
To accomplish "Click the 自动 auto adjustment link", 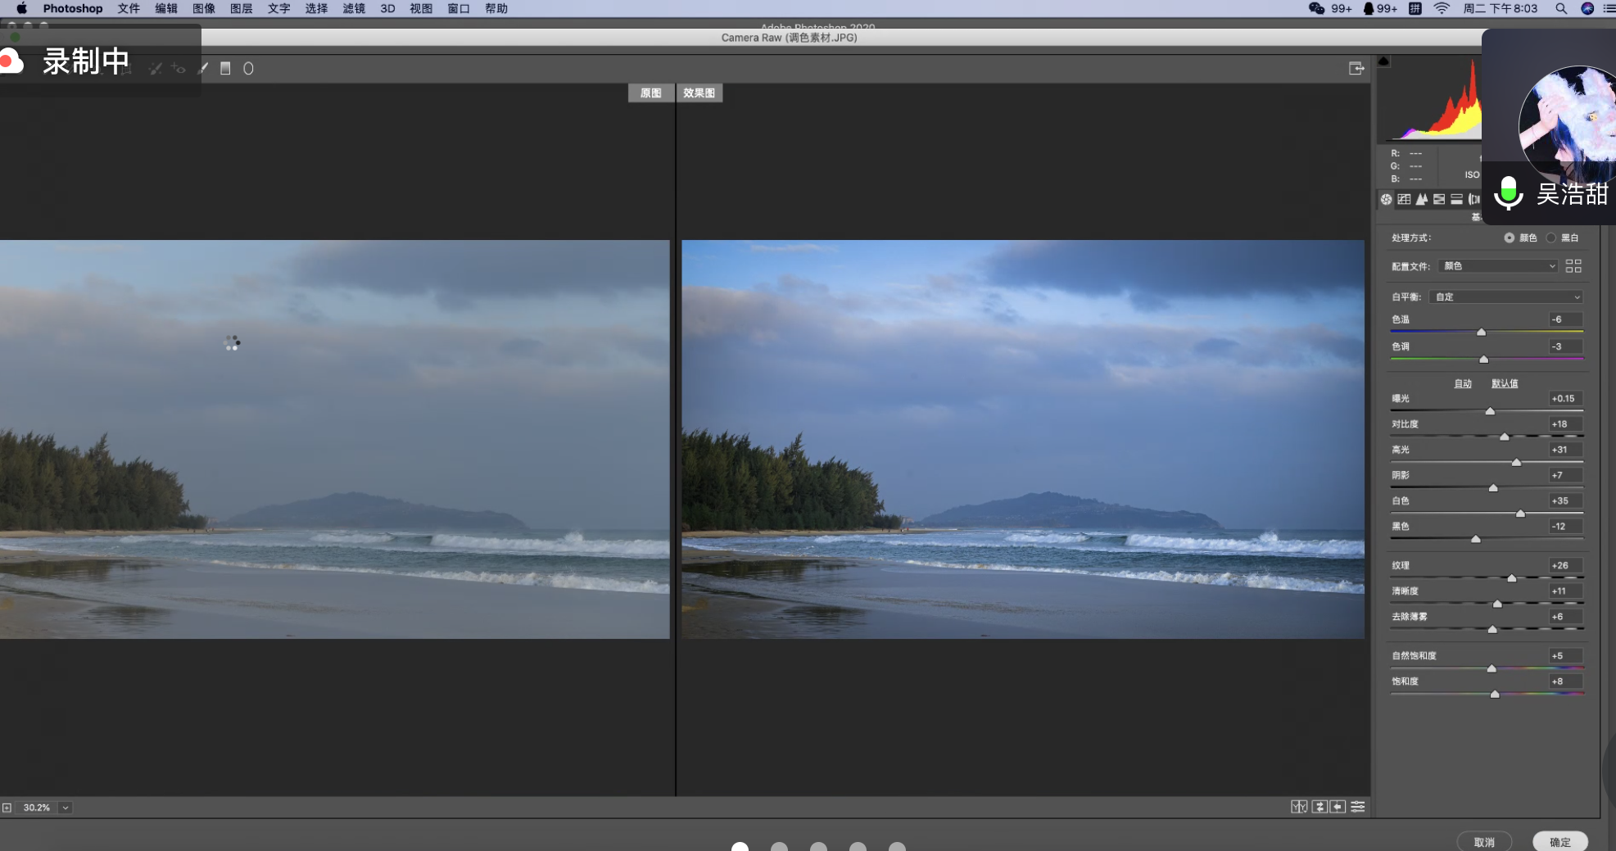I will 1462,383.
